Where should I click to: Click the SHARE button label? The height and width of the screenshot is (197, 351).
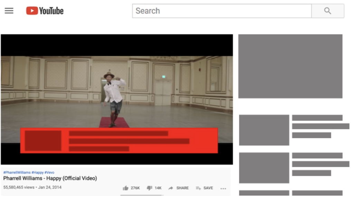point(182,188)
